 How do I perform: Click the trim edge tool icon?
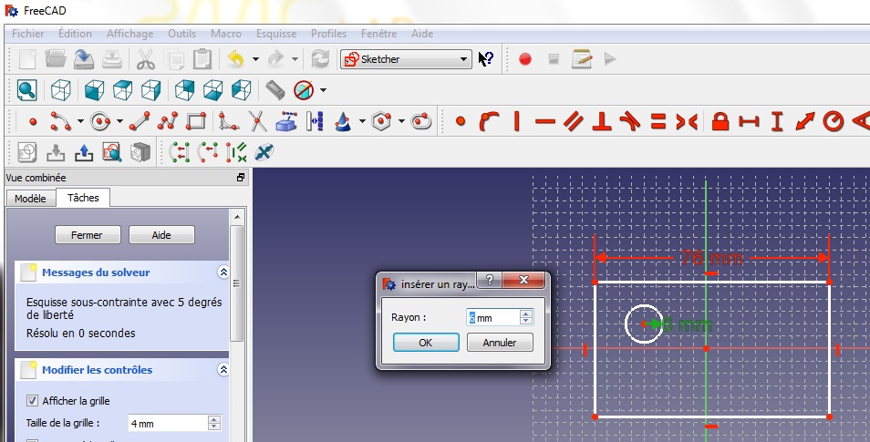pos(257,121)
